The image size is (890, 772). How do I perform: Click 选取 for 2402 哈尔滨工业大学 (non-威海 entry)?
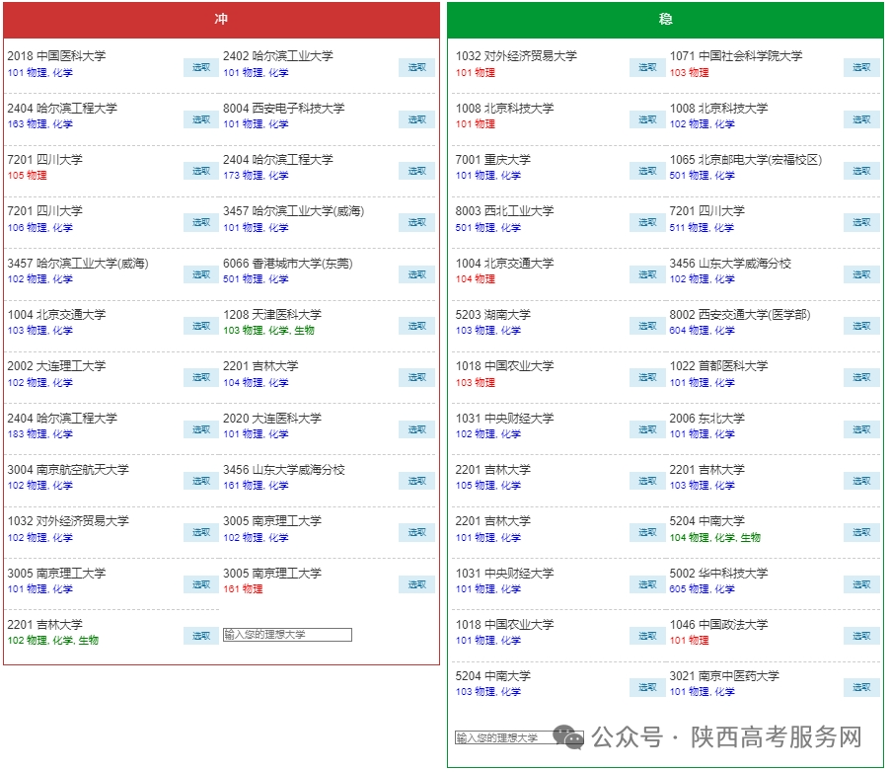pyautogui.click(x=416, y=67)
